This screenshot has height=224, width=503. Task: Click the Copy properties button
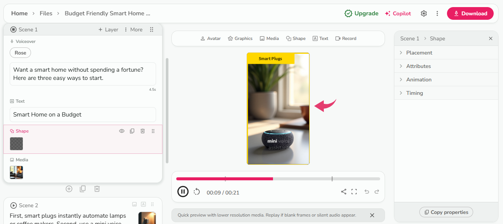tap(446, 212)
